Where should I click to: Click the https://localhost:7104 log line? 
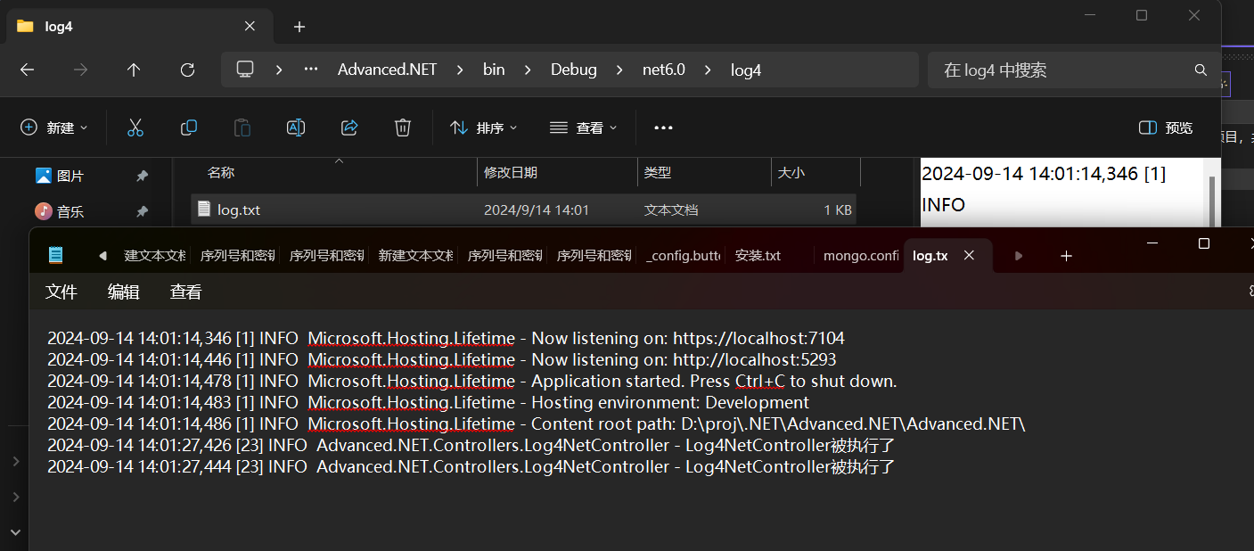pyautogui.click(x=446, y=339)
